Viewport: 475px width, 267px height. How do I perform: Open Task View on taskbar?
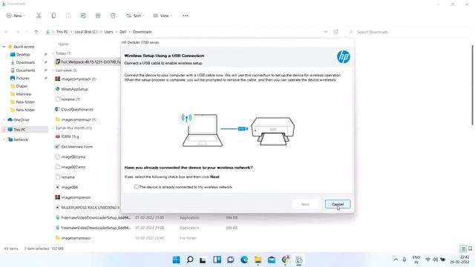203,260
